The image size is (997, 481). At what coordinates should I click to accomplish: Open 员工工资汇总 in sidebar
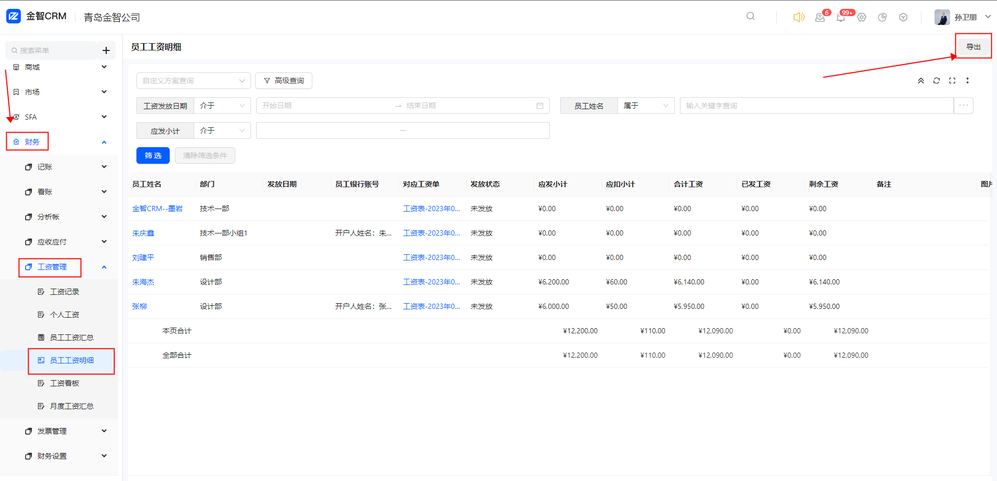click(71, 337)
